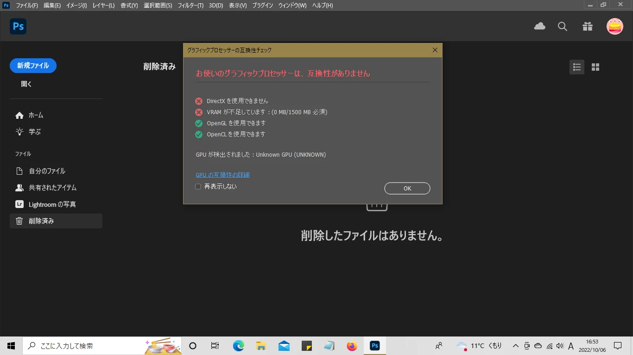Open the 学ぶ section
Viewport: 633px width, 355px height.
(56, 132)
